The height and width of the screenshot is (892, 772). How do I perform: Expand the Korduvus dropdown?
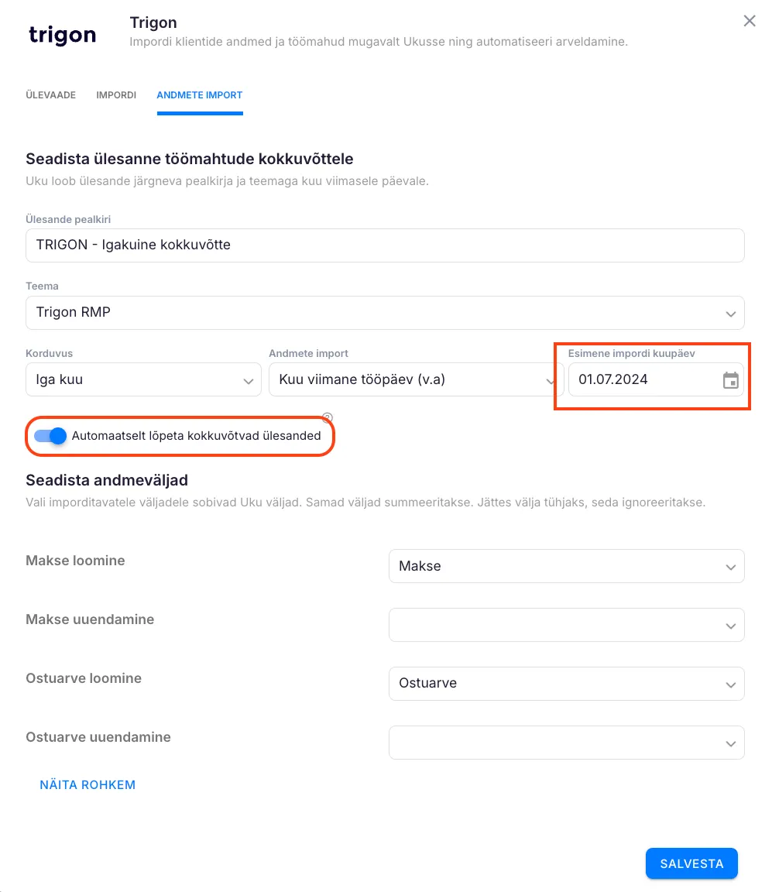(x=143, y=380)
